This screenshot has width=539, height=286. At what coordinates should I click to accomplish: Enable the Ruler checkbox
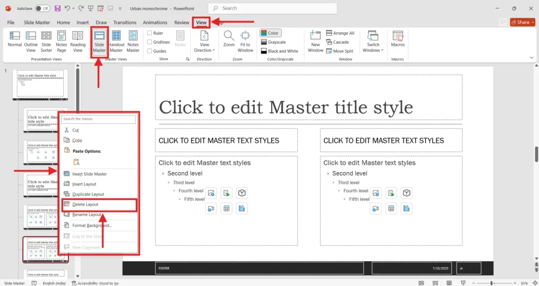tap(150, 33)
